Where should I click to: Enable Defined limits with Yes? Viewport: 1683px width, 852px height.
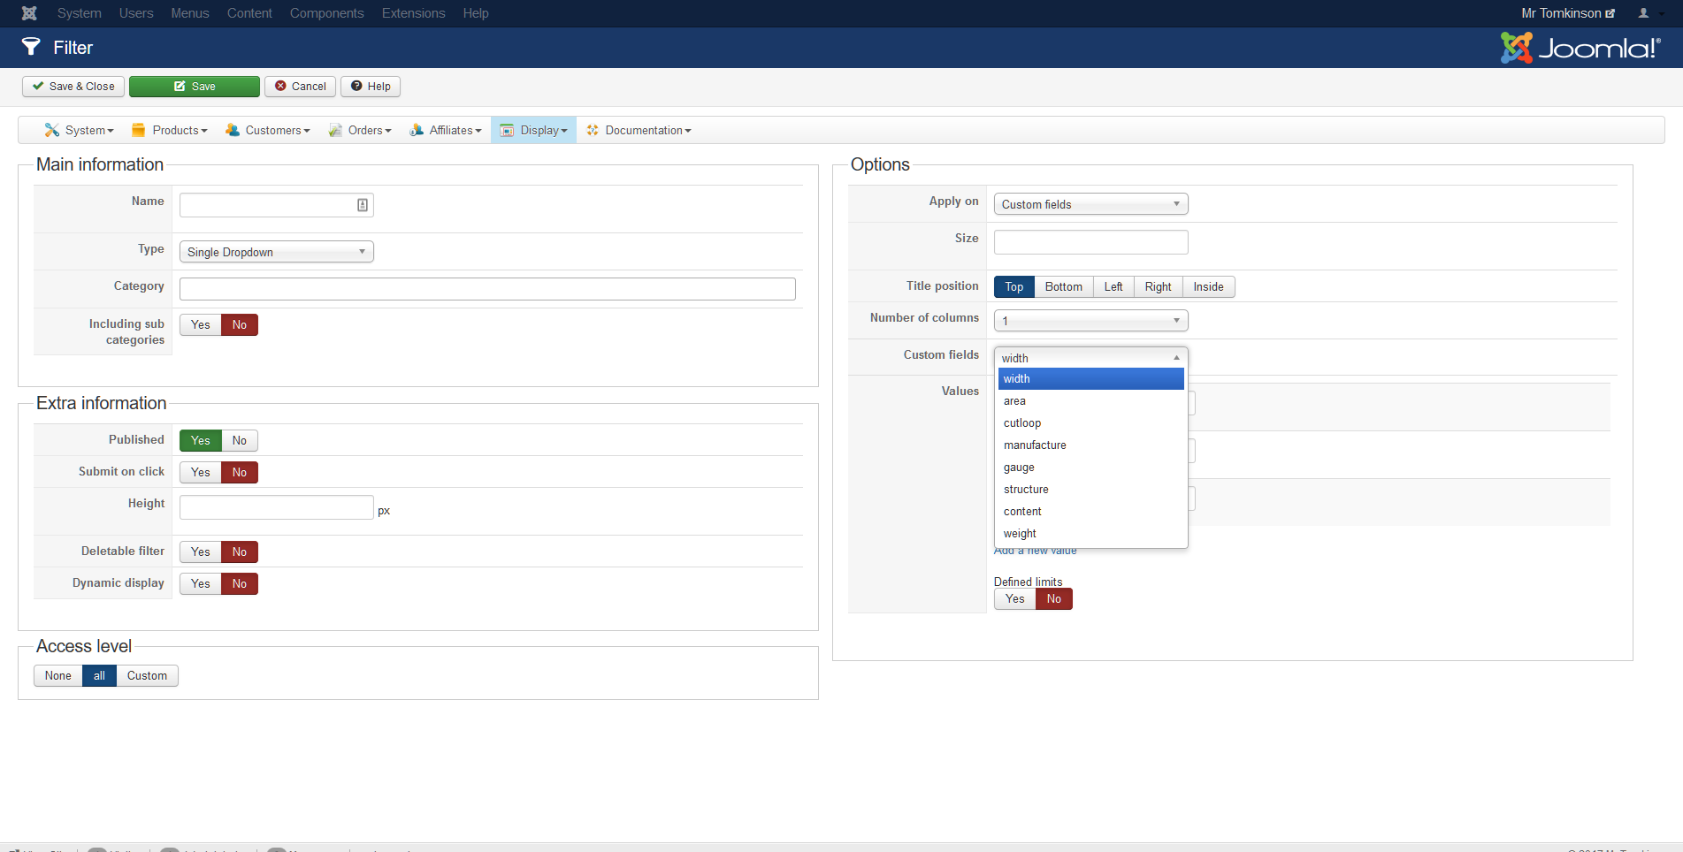point(1015,599)
